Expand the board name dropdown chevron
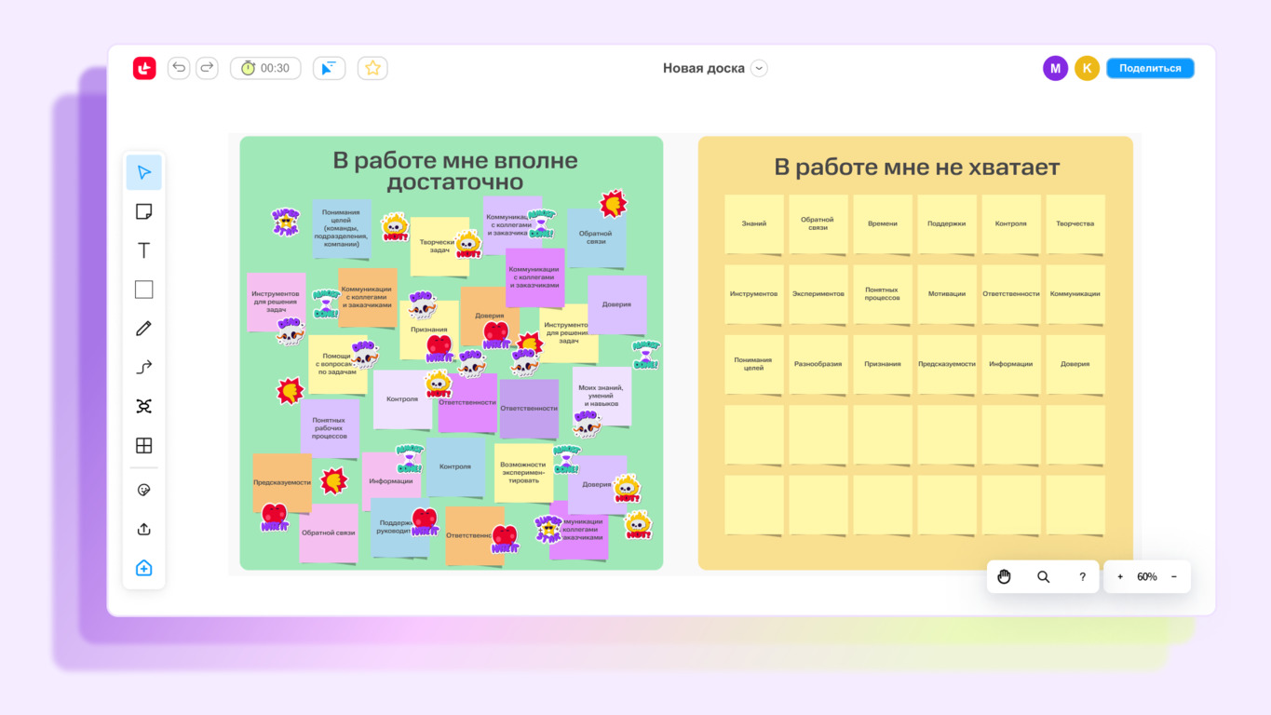 click(x=759, y=68)
